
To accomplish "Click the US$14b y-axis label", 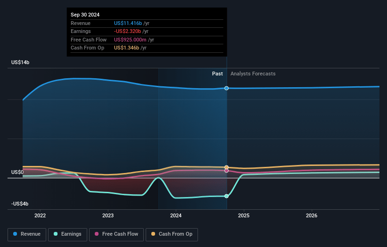I will click(x=20, y=62).
